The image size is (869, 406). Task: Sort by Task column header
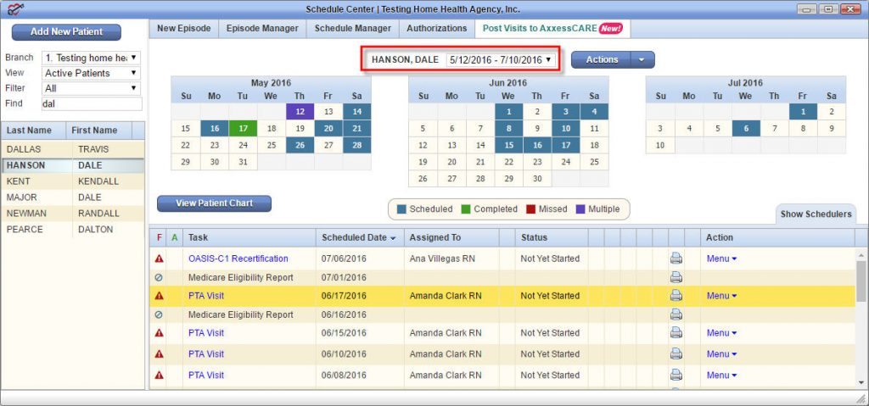249,237
